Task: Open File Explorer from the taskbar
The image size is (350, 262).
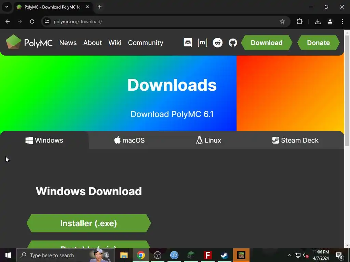Action: [124, 255]
